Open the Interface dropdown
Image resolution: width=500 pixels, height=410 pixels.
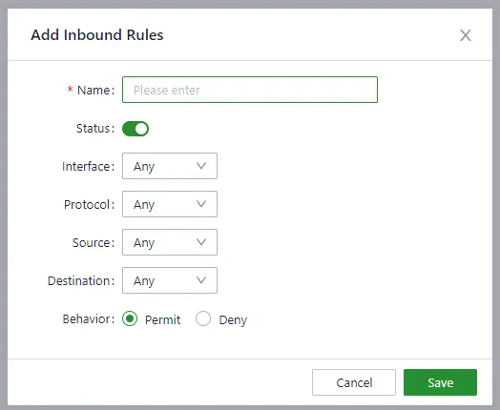click(x=170, y=166)
